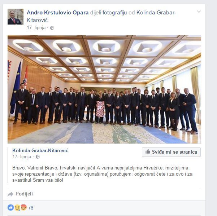This screenshot has height=216, width=217.
Task: Click the top post date '17. lipnja'
Action: 36,28
